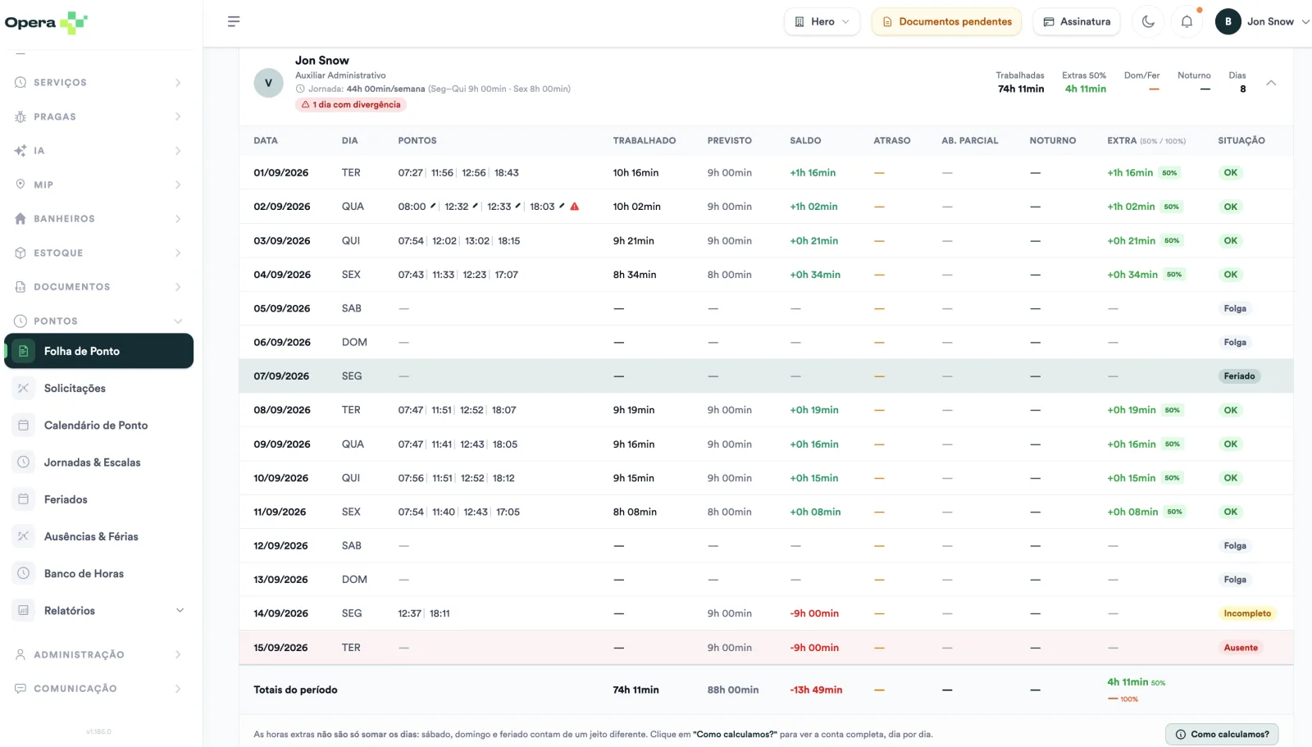Click the Como calculamos? button
Image resolution: width=1312 pixels, height=747 pixels.
(1222, 735)
